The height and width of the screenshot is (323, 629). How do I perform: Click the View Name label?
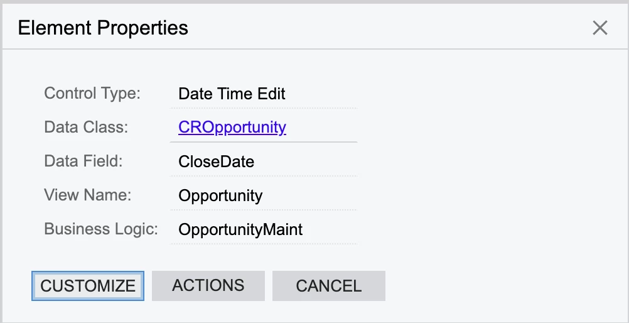coord(88,195)
